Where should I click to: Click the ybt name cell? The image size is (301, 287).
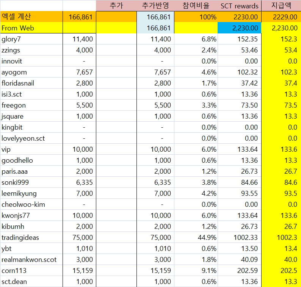(31, 249)
